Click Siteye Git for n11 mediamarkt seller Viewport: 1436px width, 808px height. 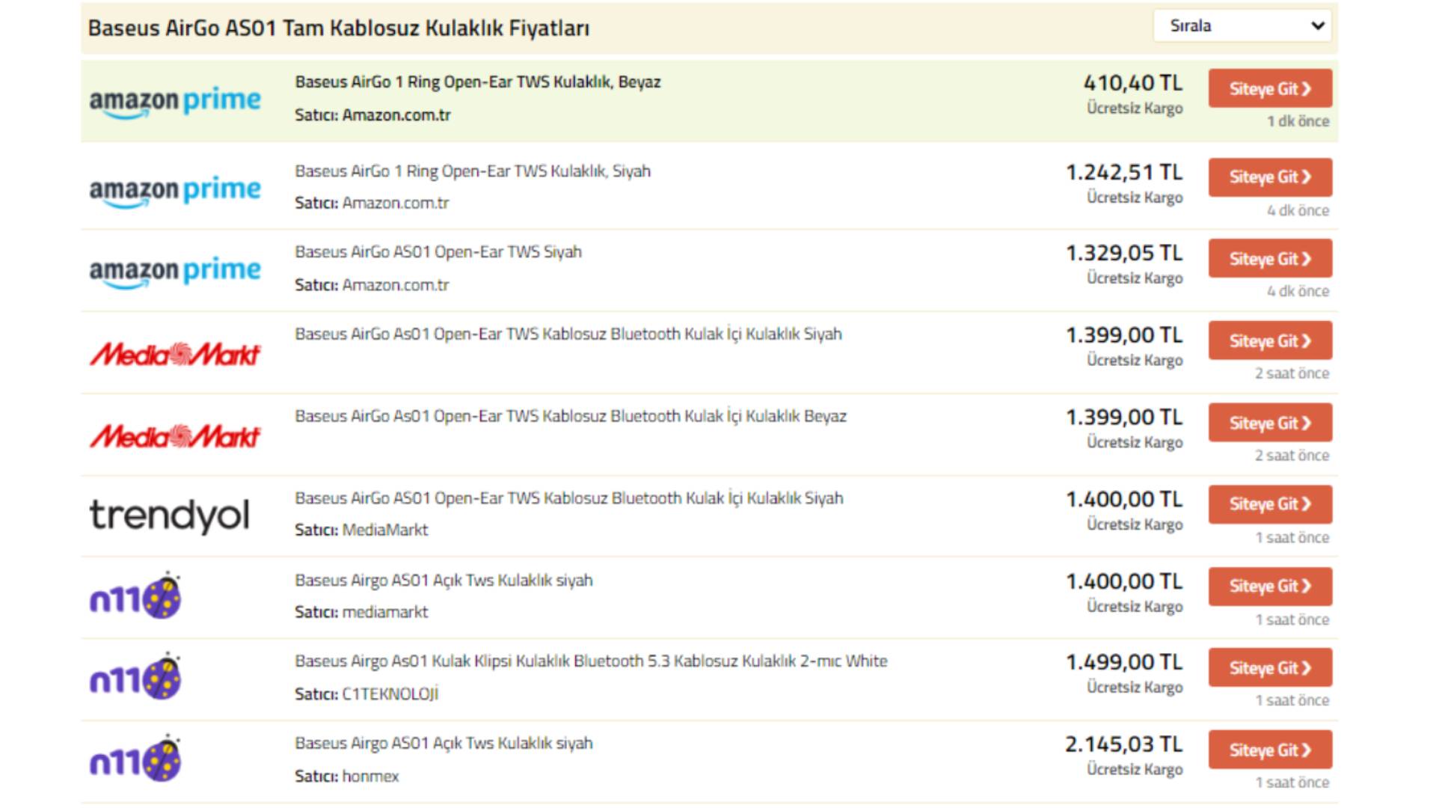[x=1270, y=587]
